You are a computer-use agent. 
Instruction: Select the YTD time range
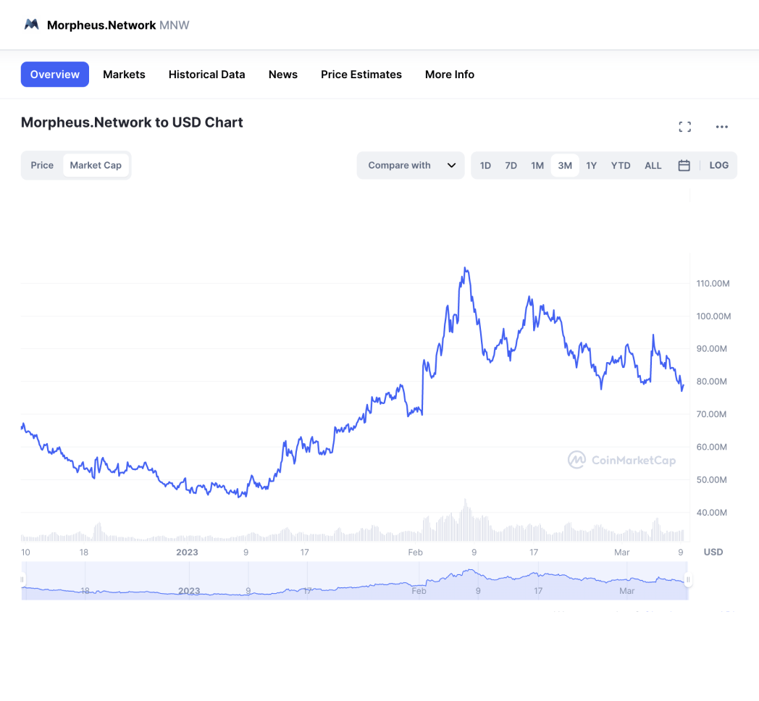click(x=621, y=166)
